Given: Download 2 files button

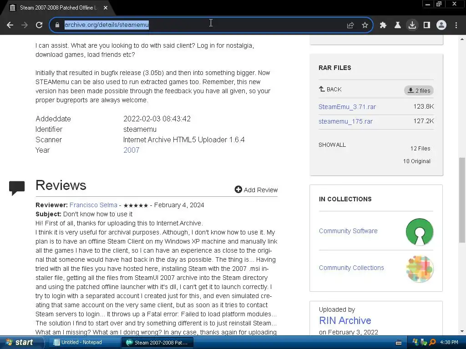Looking at the screenshot, I should [x=419, y=90].
